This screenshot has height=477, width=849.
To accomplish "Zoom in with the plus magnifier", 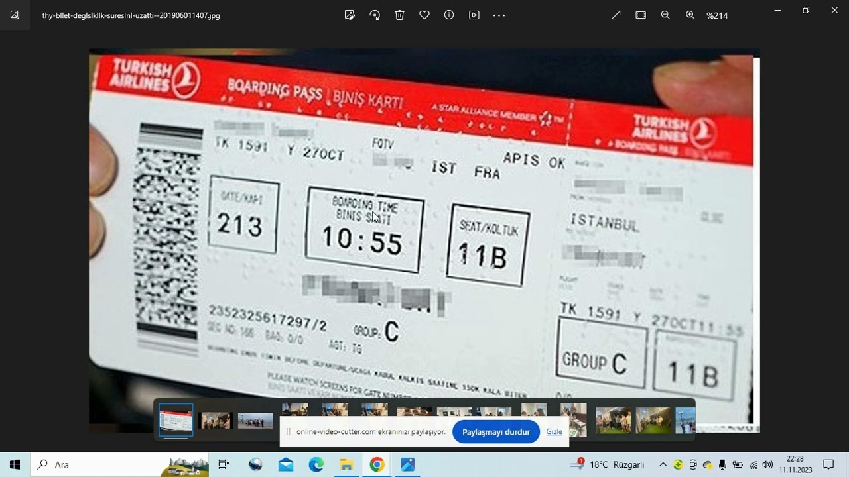I will [690, 15].
